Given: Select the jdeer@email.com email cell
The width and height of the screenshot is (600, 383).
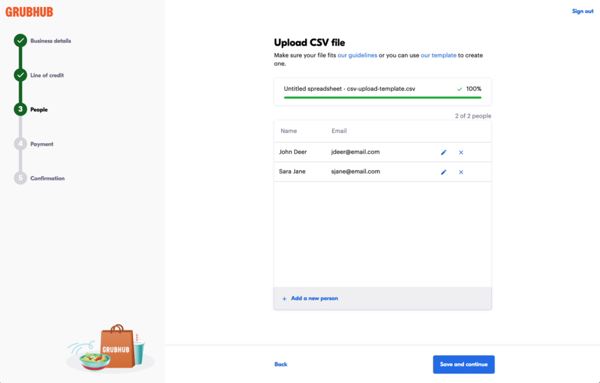Looking at the screenshot, I should (x=356, y=152).
